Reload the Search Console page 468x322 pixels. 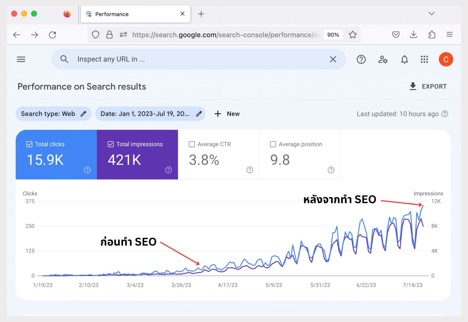coord(52,35)
